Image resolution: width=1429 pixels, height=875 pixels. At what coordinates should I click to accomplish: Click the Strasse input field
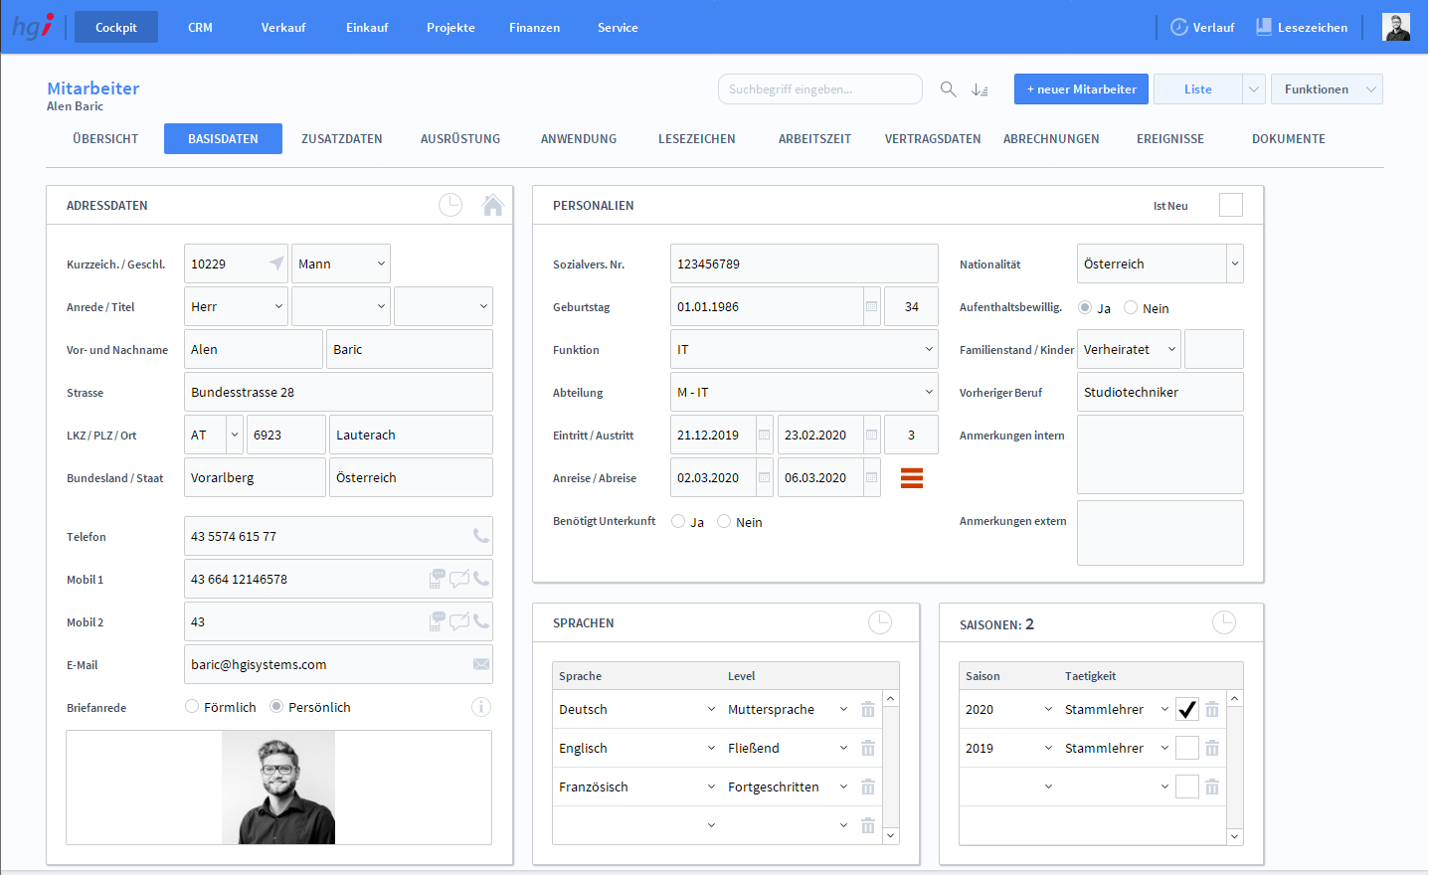(x=338, y=393)
